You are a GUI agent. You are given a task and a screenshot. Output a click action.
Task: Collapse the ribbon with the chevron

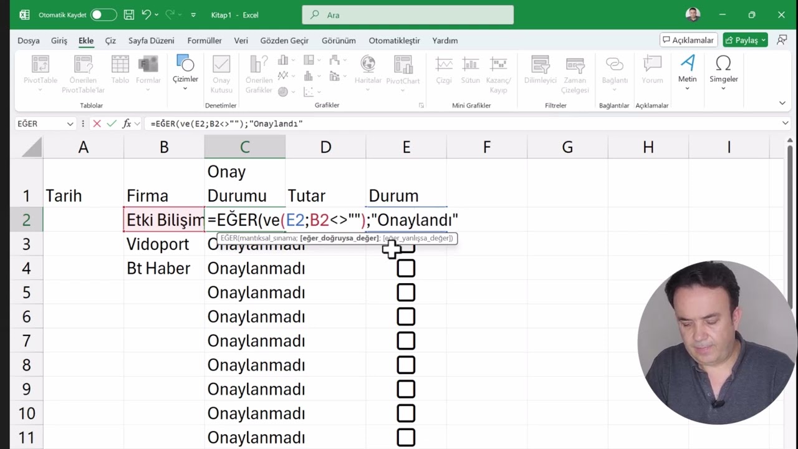tap(782, 103)
